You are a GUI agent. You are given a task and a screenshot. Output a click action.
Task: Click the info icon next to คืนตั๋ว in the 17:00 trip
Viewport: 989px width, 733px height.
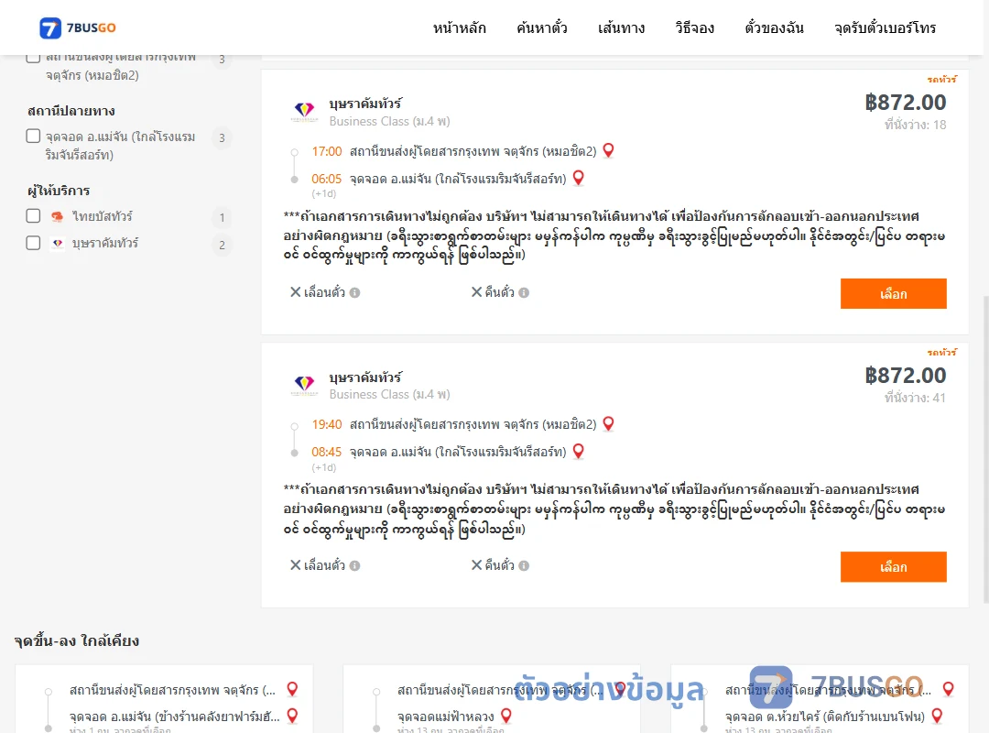(x=524, y=292)
